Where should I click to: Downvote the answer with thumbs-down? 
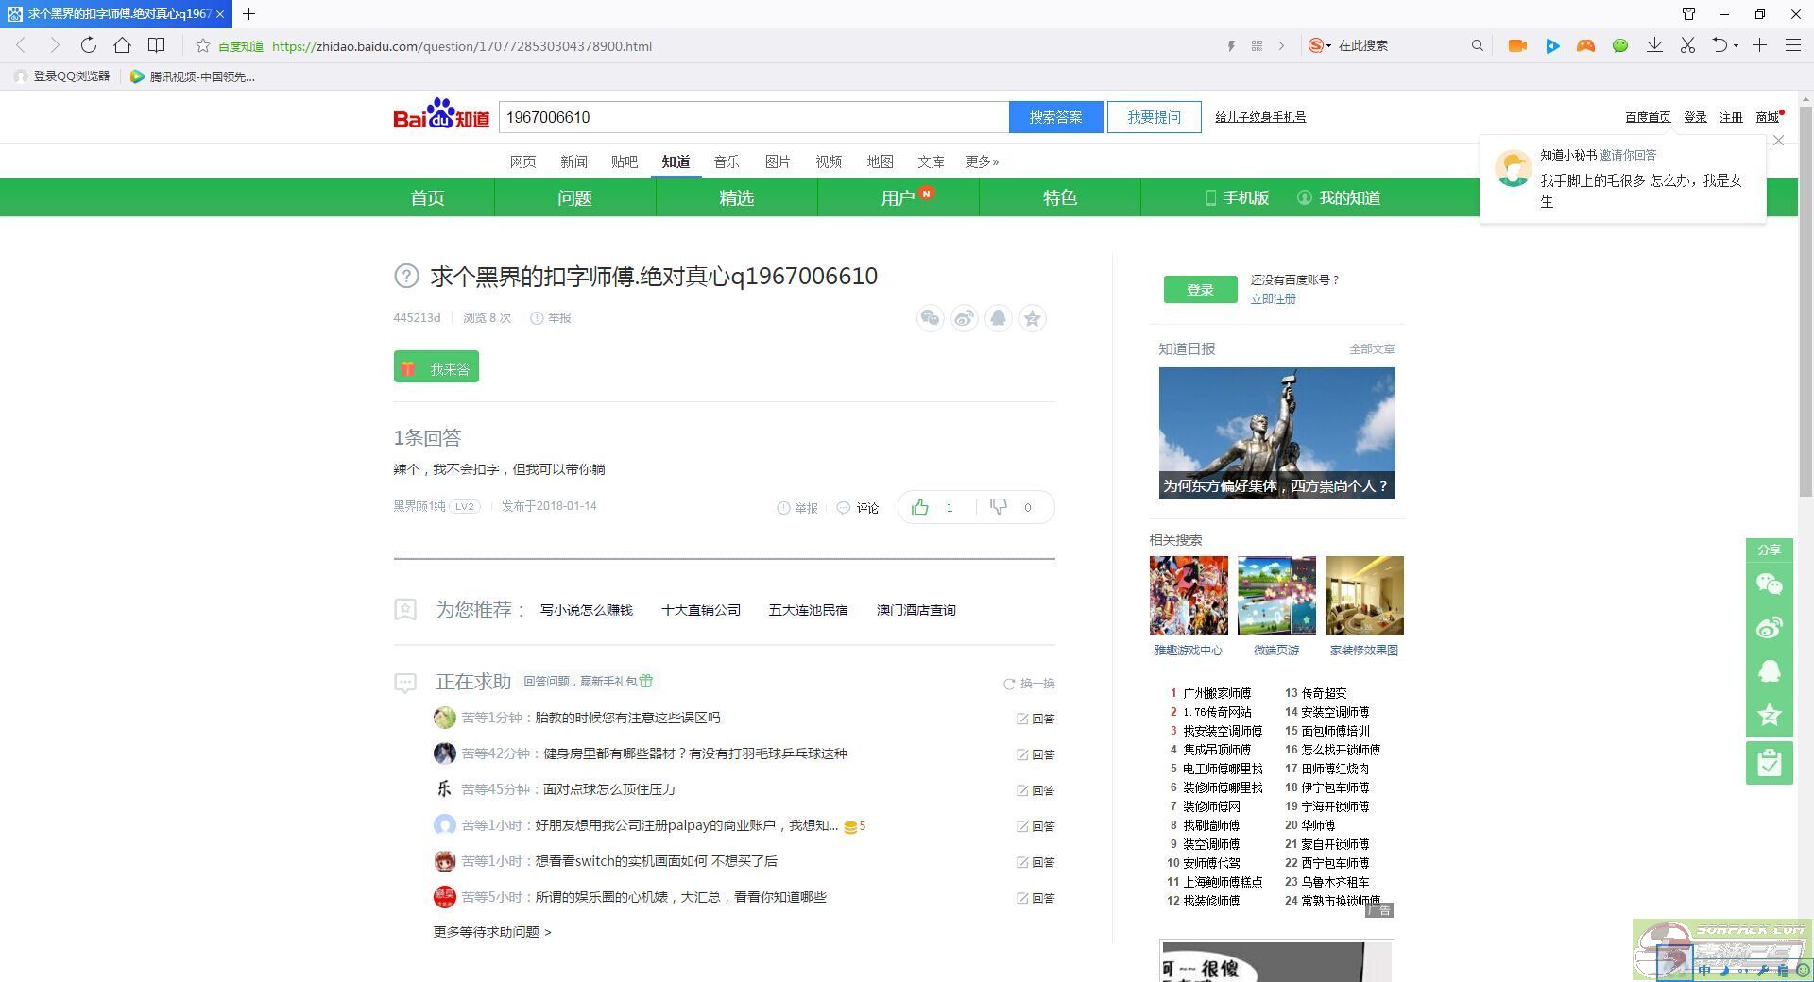[x=998, y=507]
